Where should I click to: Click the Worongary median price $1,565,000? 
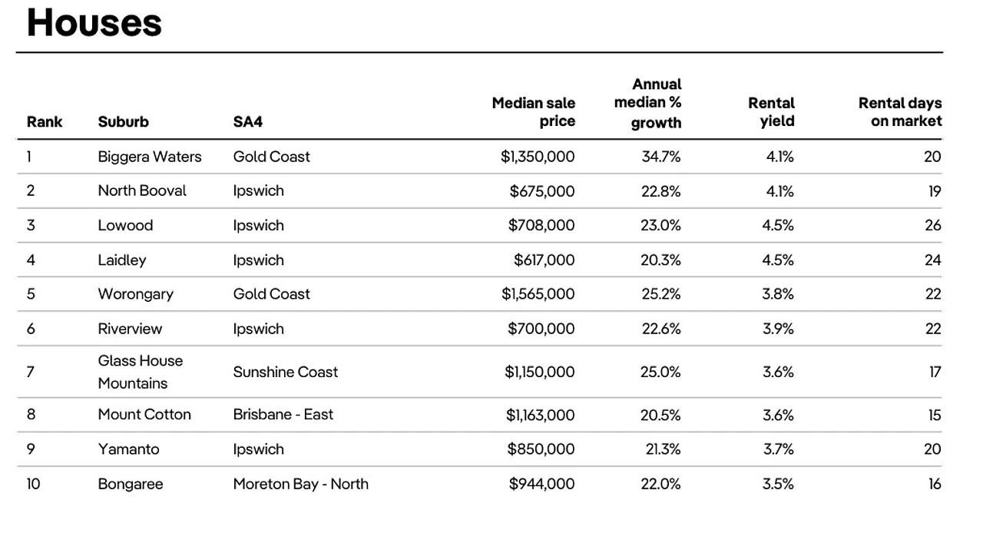pos(538,294)
